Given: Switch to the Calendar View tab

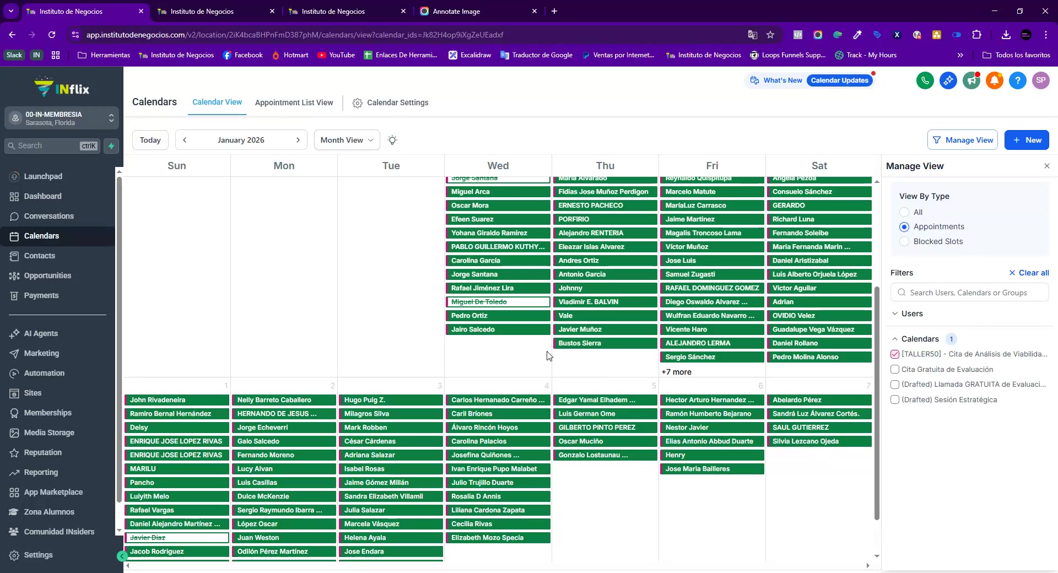Looking at the screenshot, I should coord(217,102).
